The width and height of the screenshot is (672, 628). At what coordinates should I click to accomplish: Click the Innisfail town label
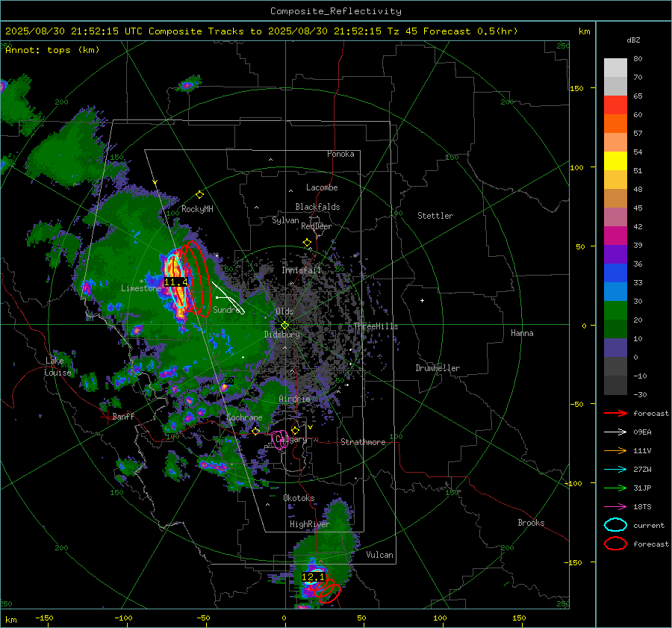point(301,270)
